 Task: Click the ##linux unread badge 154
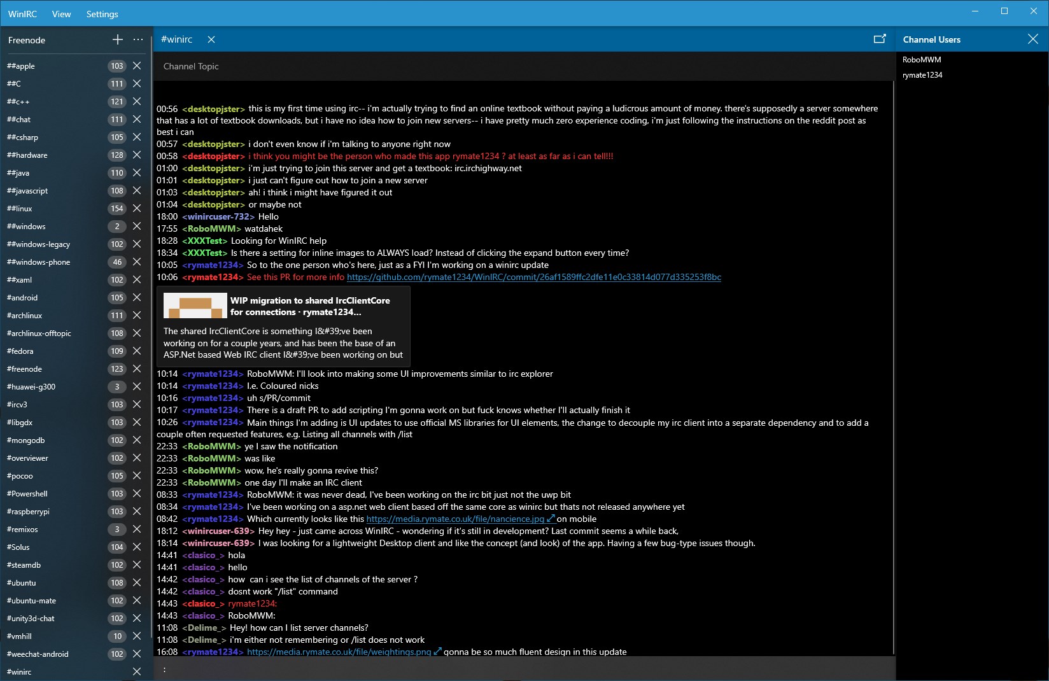point(117,208)
